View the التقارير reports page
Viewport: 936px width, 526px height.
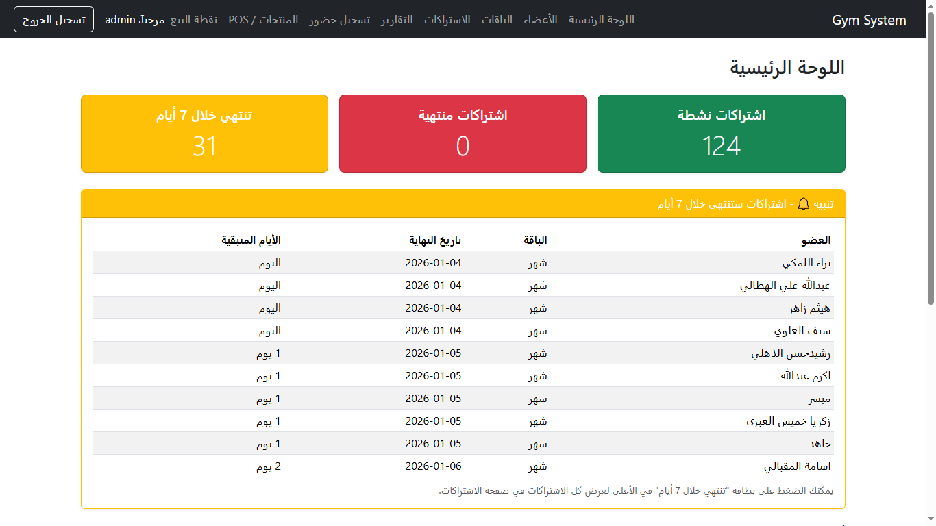(x=397, y=19)
